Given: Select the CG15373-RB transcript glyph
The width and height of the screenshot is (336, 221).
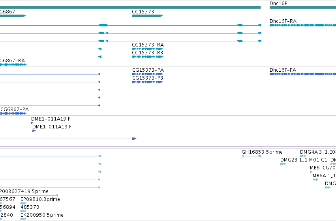Looking at the screenshot, I should (x=147, y=57).
